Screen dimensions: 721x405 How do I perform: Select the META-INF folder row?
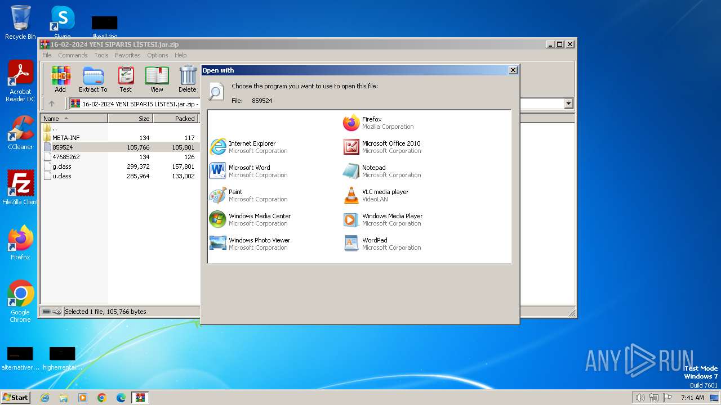click(120, 137)
